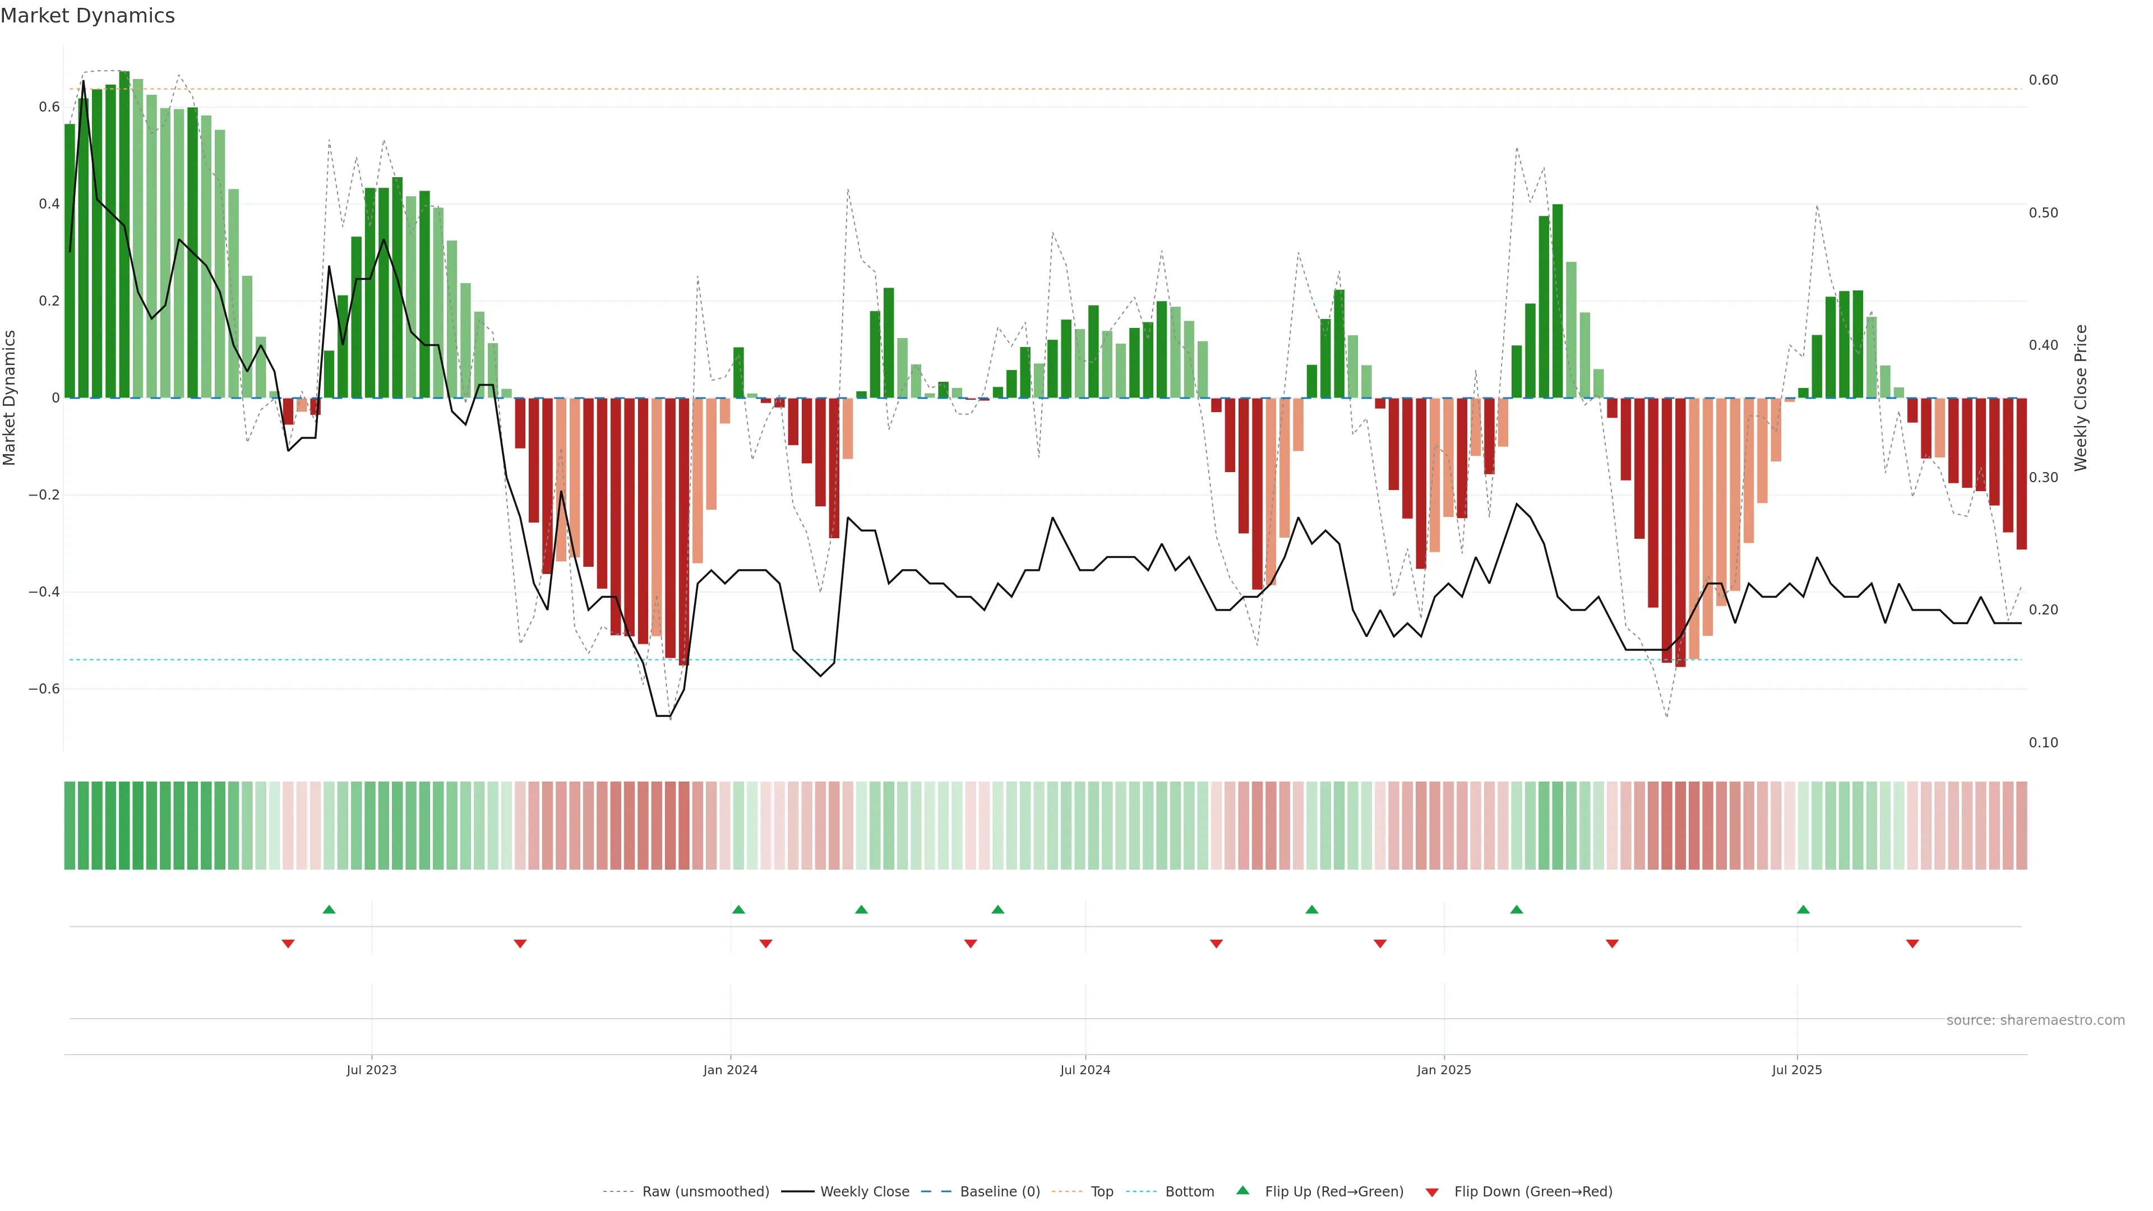
Task: Click the Jan 2025 x-axis label
Action: [x=1443, y=1070]
